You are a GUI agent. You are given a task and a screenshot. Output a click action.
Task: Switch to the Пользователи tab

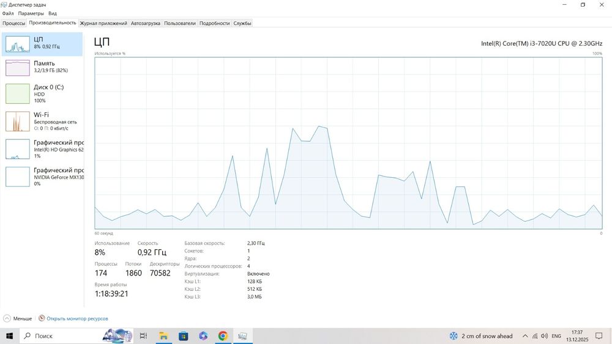pyautogui.click(x=179, y=23)
